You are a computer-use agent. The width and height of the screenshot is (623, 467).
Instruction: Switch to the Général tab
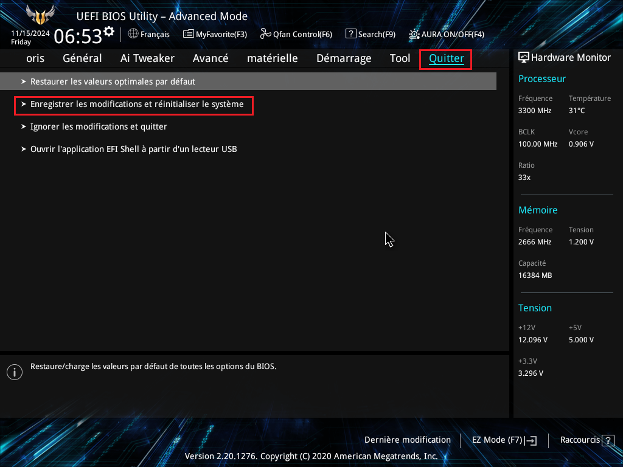pyautogui.click(x=82, y=58)
